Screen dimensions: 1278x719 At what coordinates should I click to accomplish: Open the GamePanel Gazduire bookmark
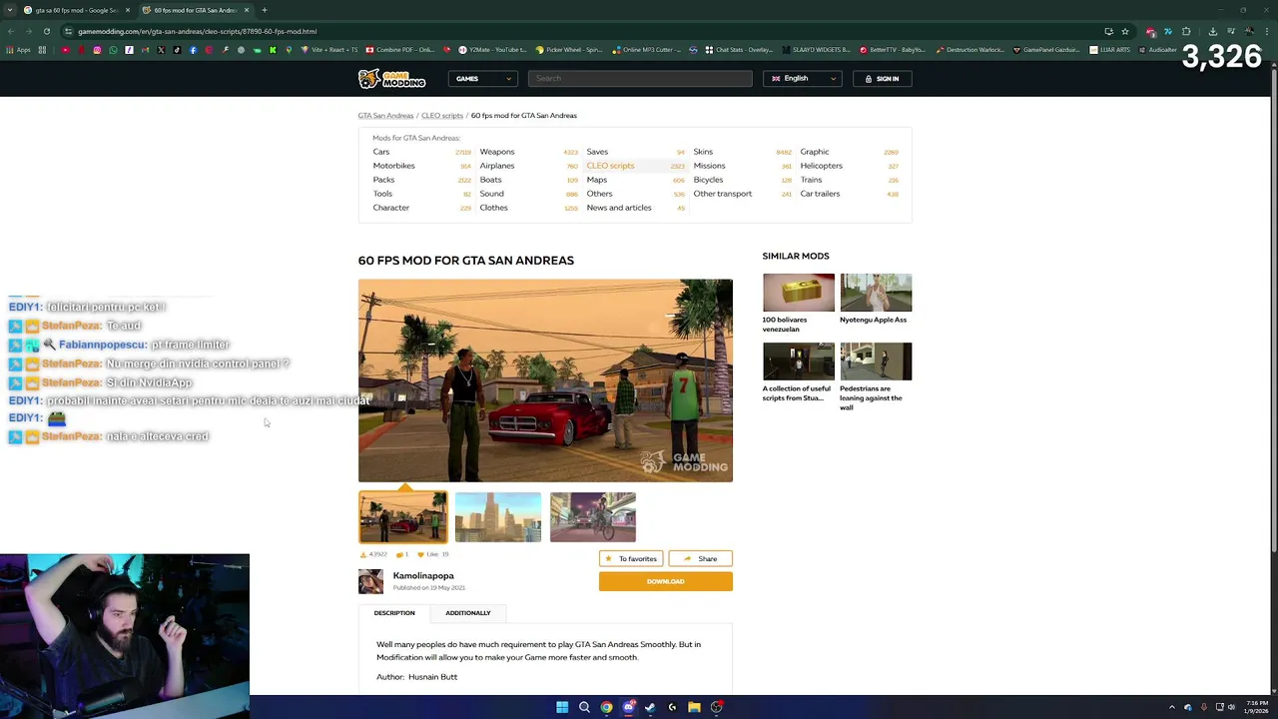(x=1046, y=50)
